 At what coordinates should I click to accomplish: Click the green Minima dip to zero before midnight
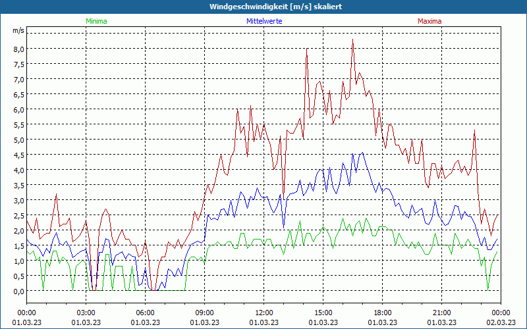pyautogui.click(x=487, y=290)
